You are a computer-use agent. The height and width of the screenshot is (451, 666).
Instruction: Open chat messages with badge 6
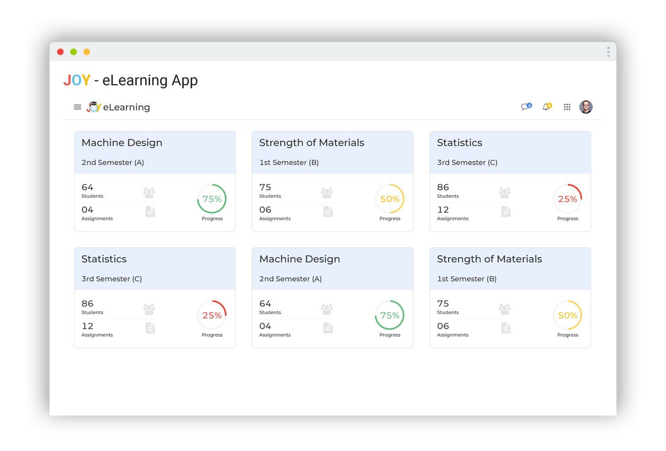click(526, 107)
